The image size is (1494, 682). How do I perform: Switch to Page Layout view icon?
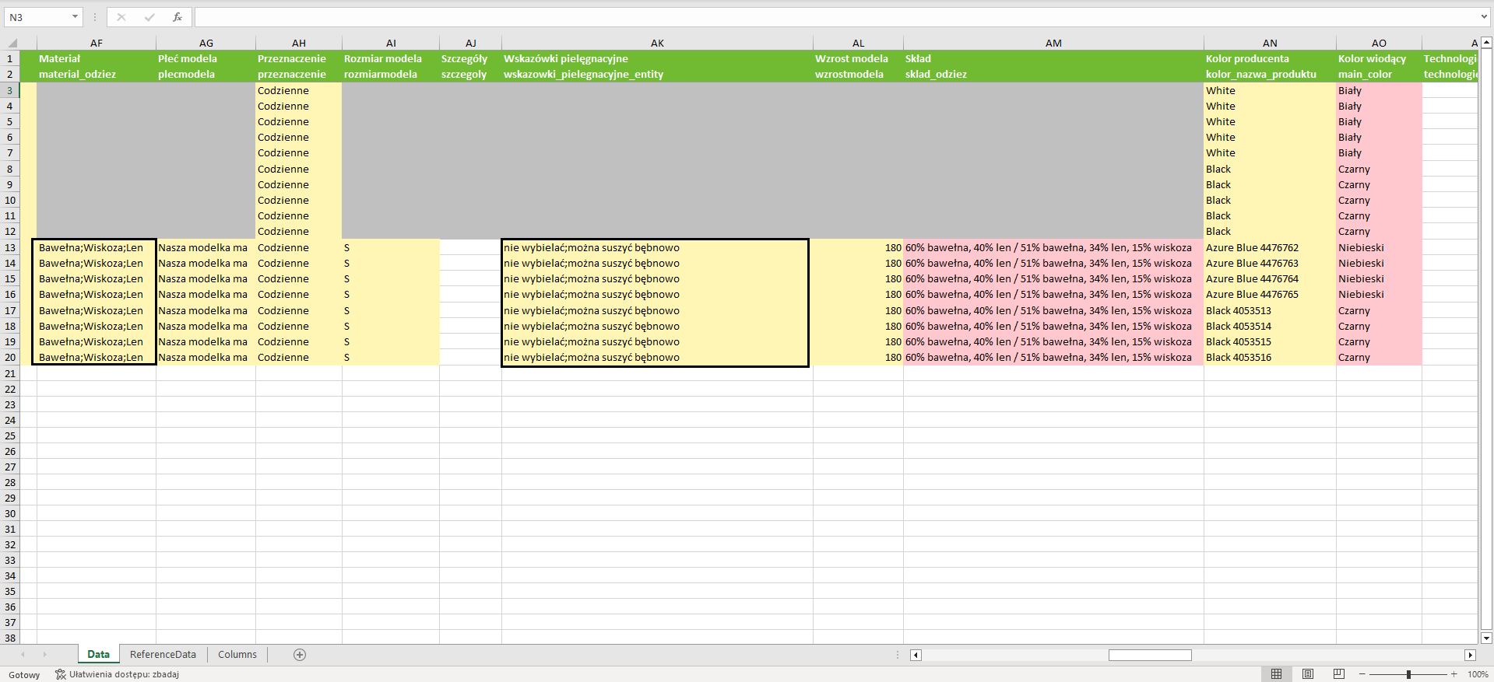point(1308,674)
